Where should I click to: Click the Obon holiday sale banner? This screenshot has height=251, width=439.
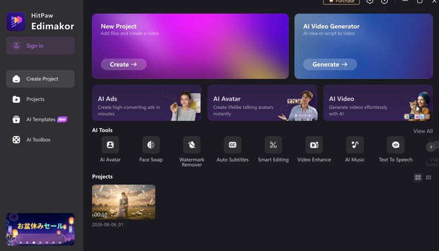pyautogui.click(x=40, y=229)
